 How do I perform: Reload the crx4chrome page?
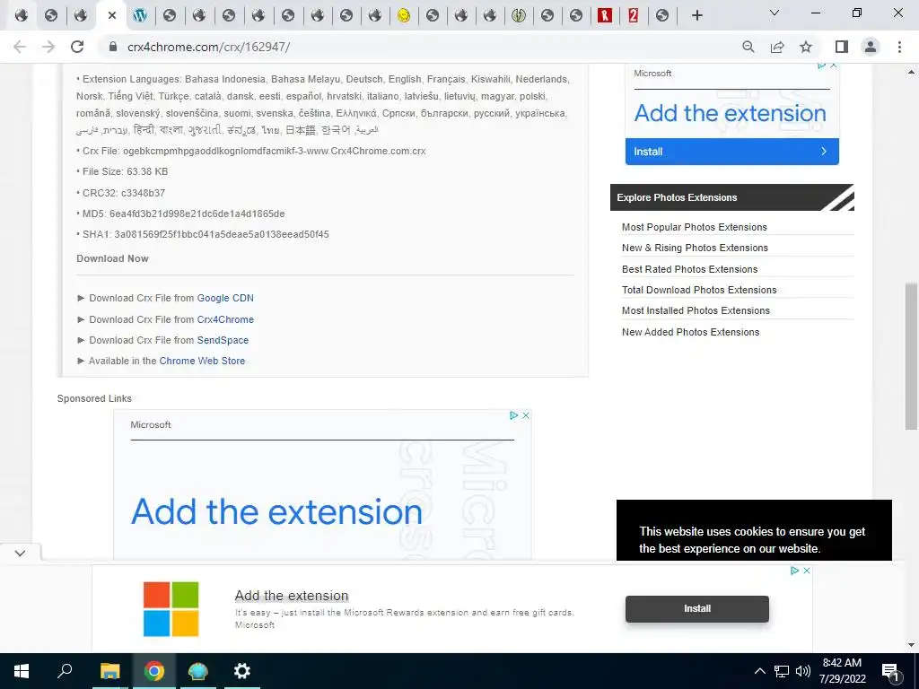point(77,47)
